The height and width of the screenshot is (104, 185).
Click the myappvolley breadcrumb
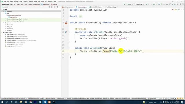36,4
